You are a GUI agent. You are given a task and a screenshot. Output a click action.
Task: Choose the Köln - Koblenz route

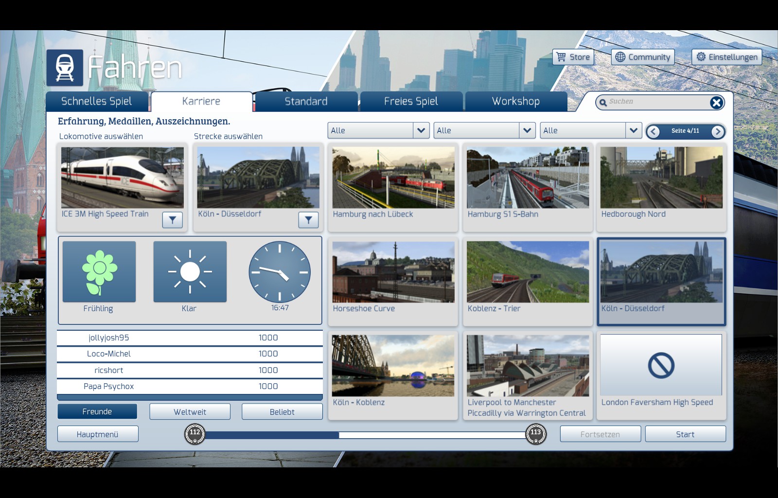(x=393, y=375)
